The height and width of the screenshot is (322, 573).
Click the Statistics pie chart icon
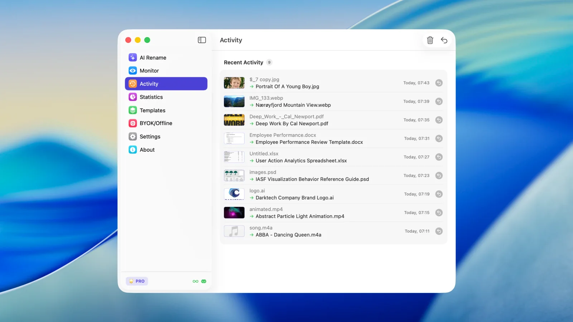(133, 97)
